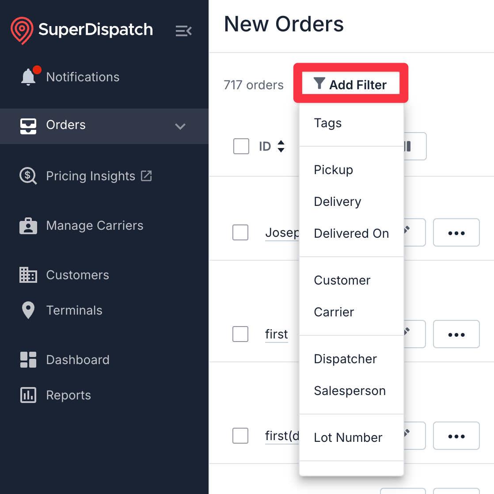Image resolution: width=494 pixels, height=494 pixels.
Task: Open the 'first' order link
Action: tap(276, 334)
